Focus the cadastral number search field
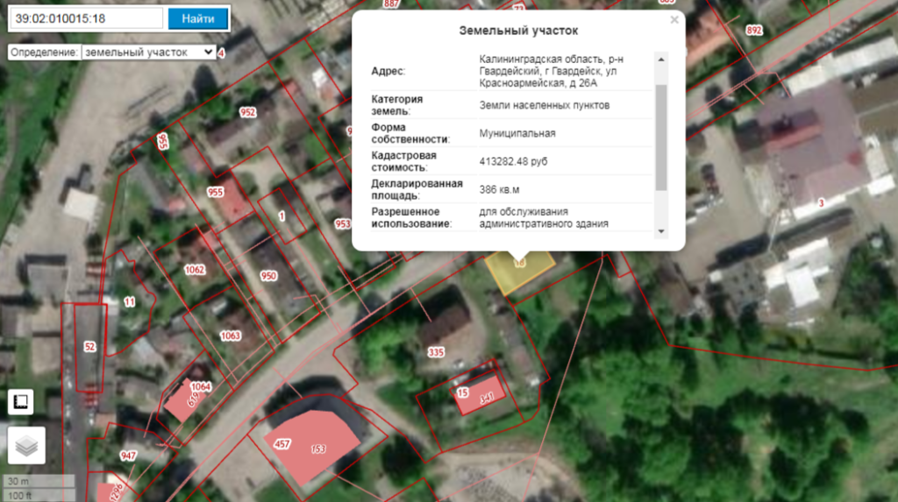The image size is (898, 502). click(86, 18)
